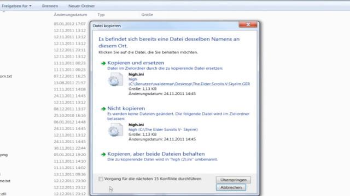Close the Datei kopieren dialog
The width and height of the screenshot is (350, 196).
248,24
